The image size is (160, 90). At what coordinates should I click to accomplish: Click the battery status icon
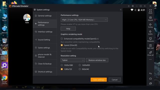point(139,10)
